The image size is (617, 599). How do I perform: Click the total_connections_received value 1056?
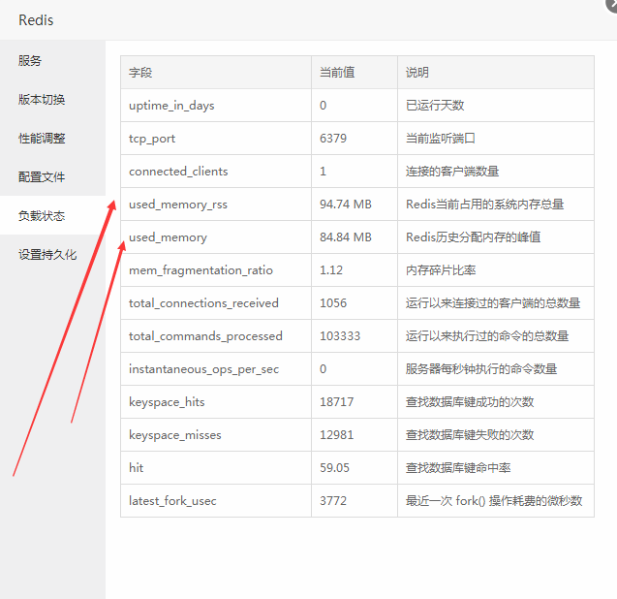coord(332,303)
